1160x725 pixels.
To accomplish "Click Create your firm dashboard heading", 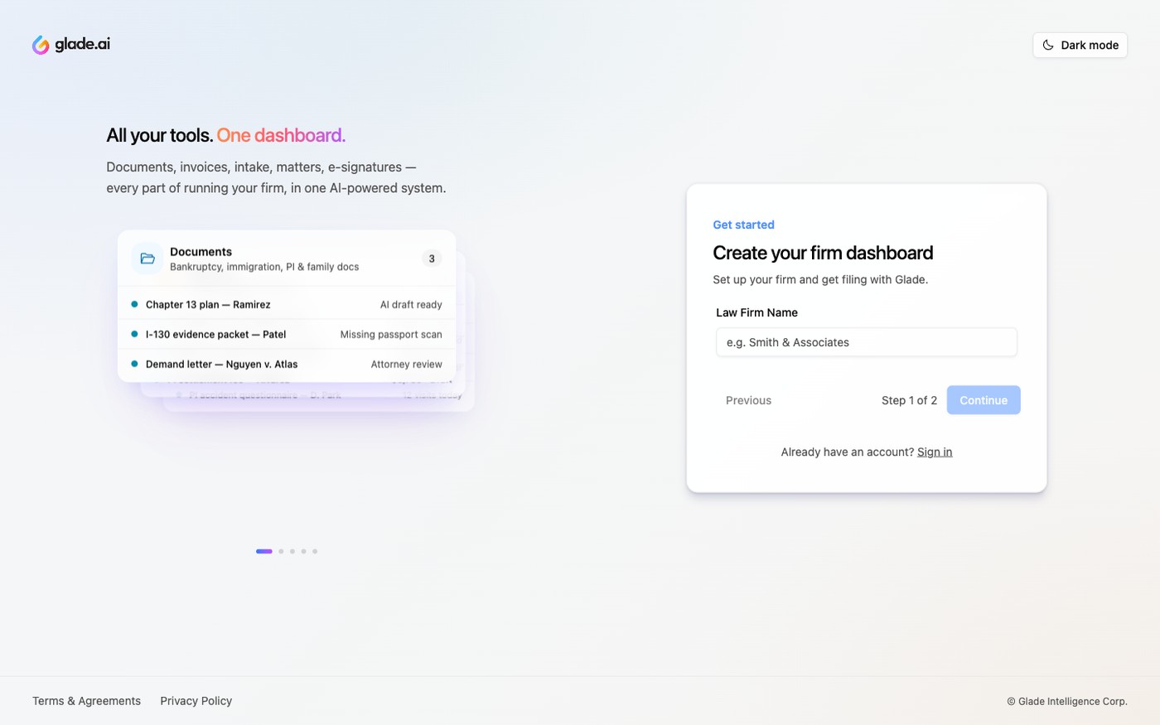I will click(x=823, y=253).
